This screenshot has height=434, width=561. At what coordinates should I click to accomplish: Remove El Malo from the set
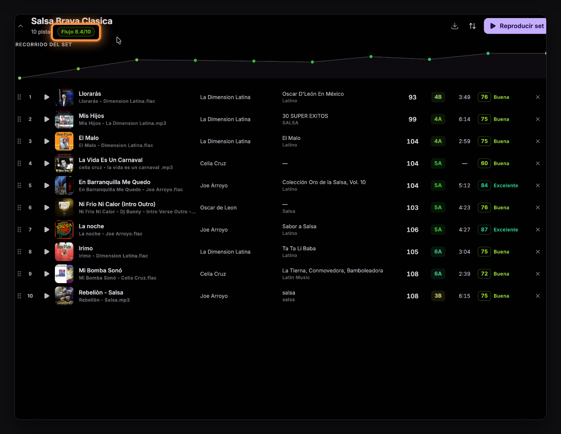click(538, 141)
